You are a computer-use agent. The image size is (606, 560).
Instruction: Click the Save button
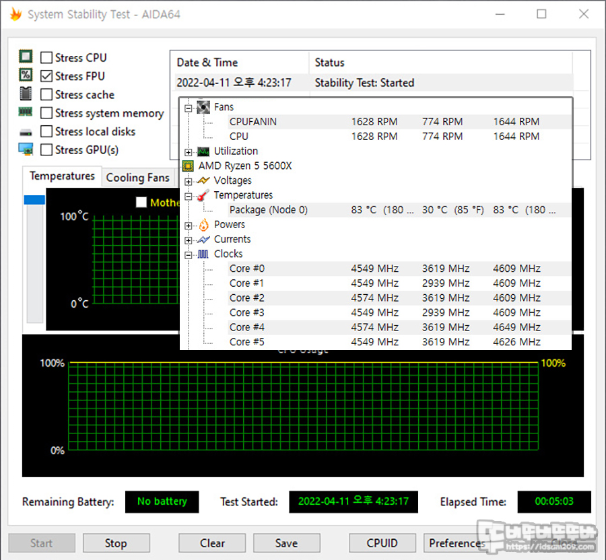click(286, 543)
